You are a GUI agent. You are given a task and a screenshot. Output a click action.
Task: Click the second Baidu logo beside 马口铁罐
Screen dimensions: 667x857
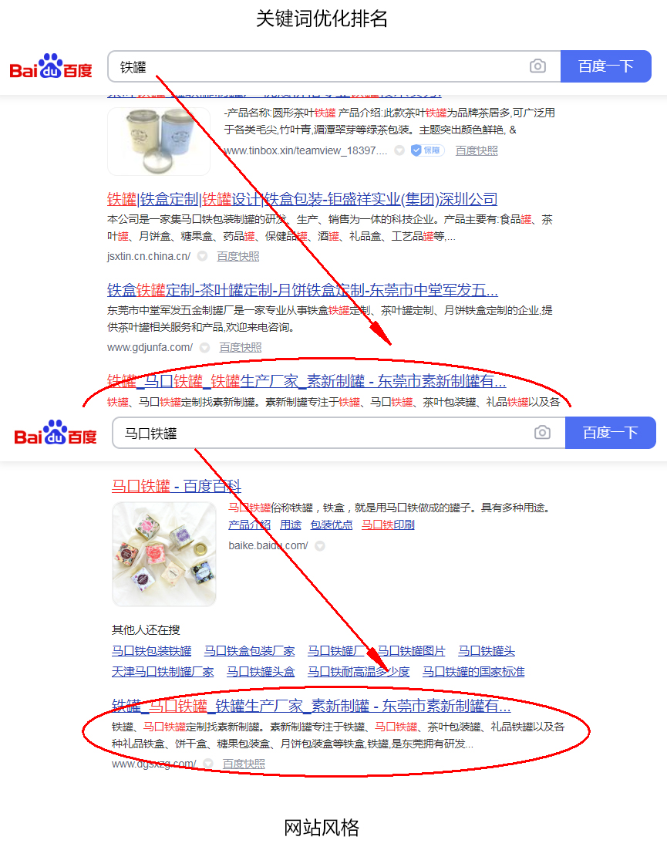click(x=56, y=433)
